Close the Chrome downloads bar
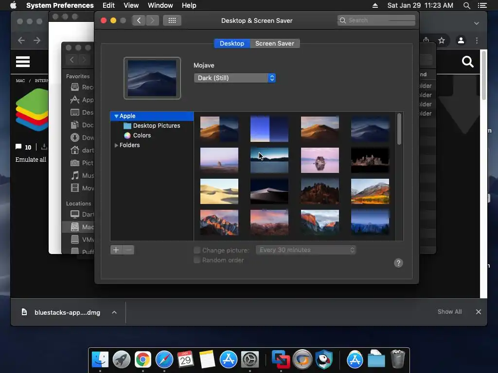Image resolution: width=498 pixels, height=373 pixels. [479, 312]
